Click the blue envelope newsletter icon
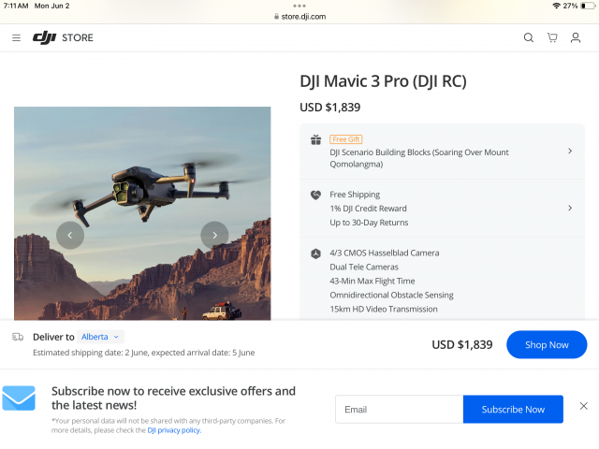Viewport: 599px width, 449px height. click(19, 398)
